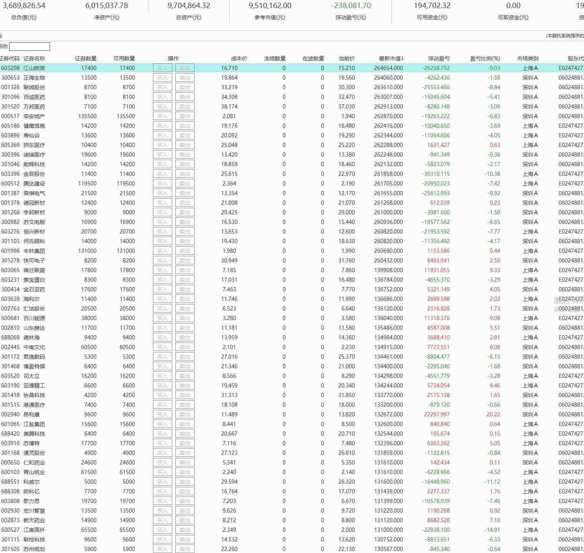Image resolution: width=584 pixels, height=553 pixels.
Task: Select the 索宝蛋白 holding name
Action: pos(34,280)
